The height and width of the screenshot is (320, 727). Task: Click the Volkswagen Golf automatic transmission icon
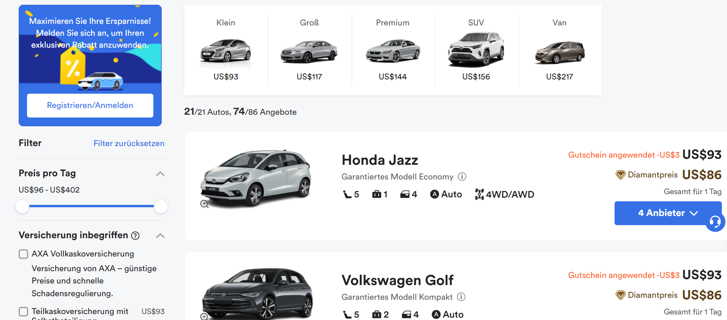point(436,314)
